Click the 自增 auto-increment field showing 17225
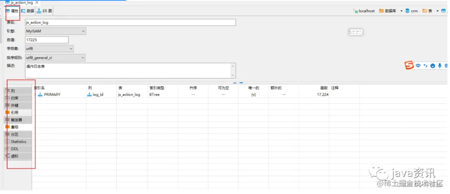 point(47,40)
